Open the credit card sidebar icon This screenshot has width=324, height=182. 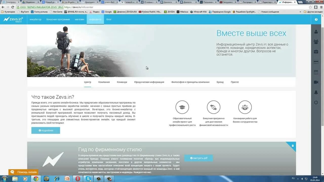click(x=316, y=62)
